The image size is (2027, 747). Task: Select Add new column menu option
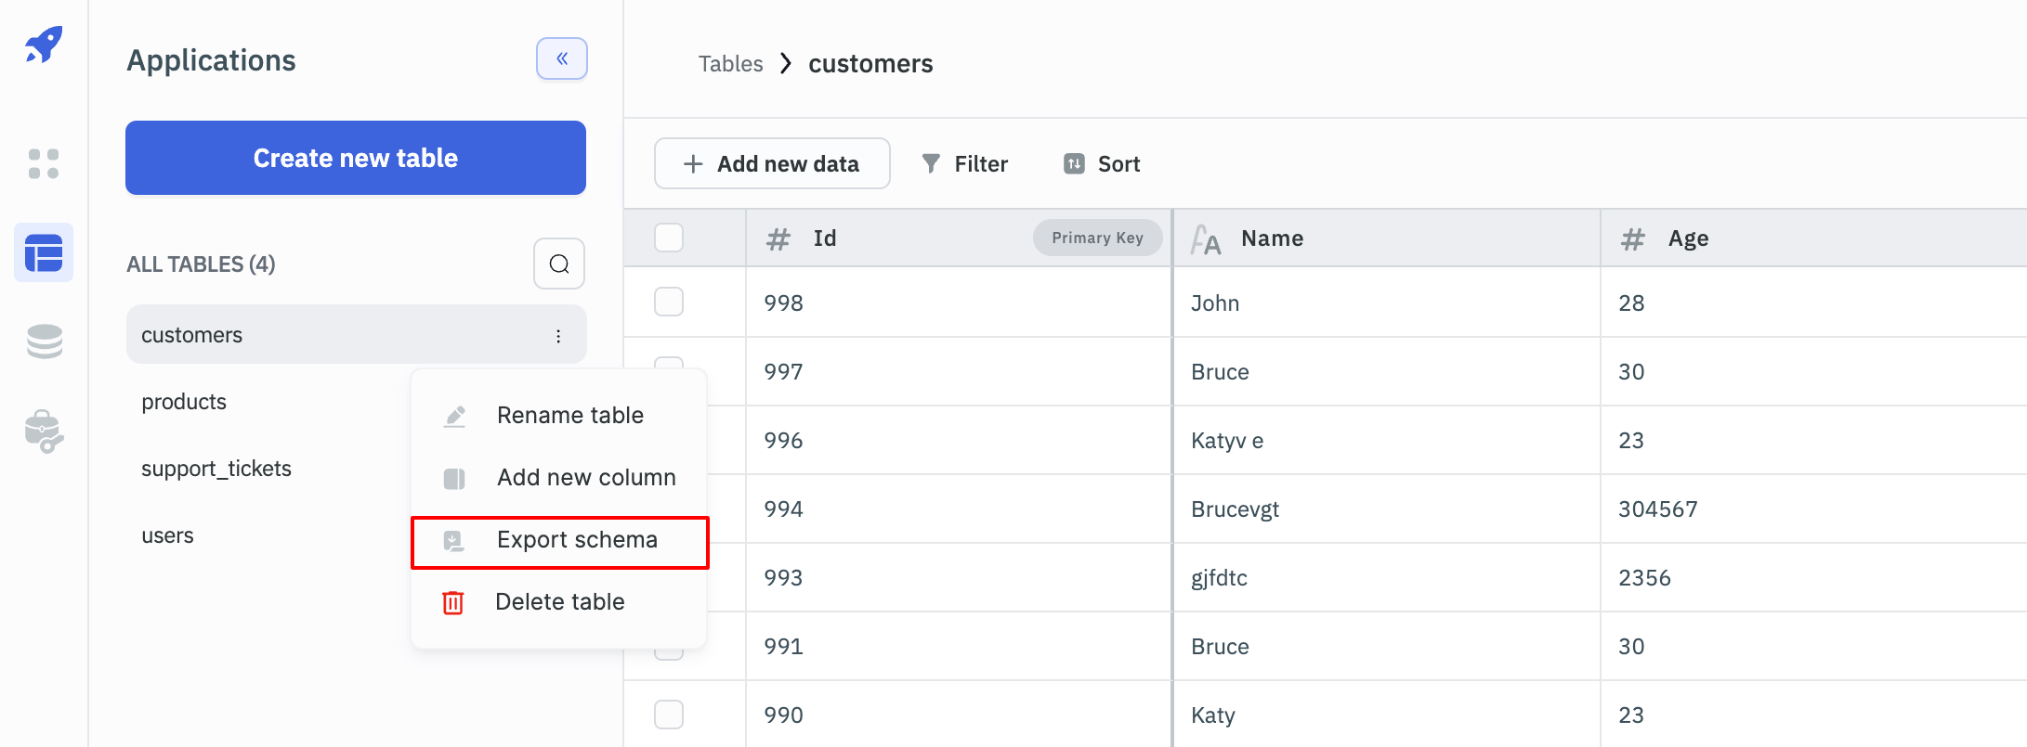(585, 477)
